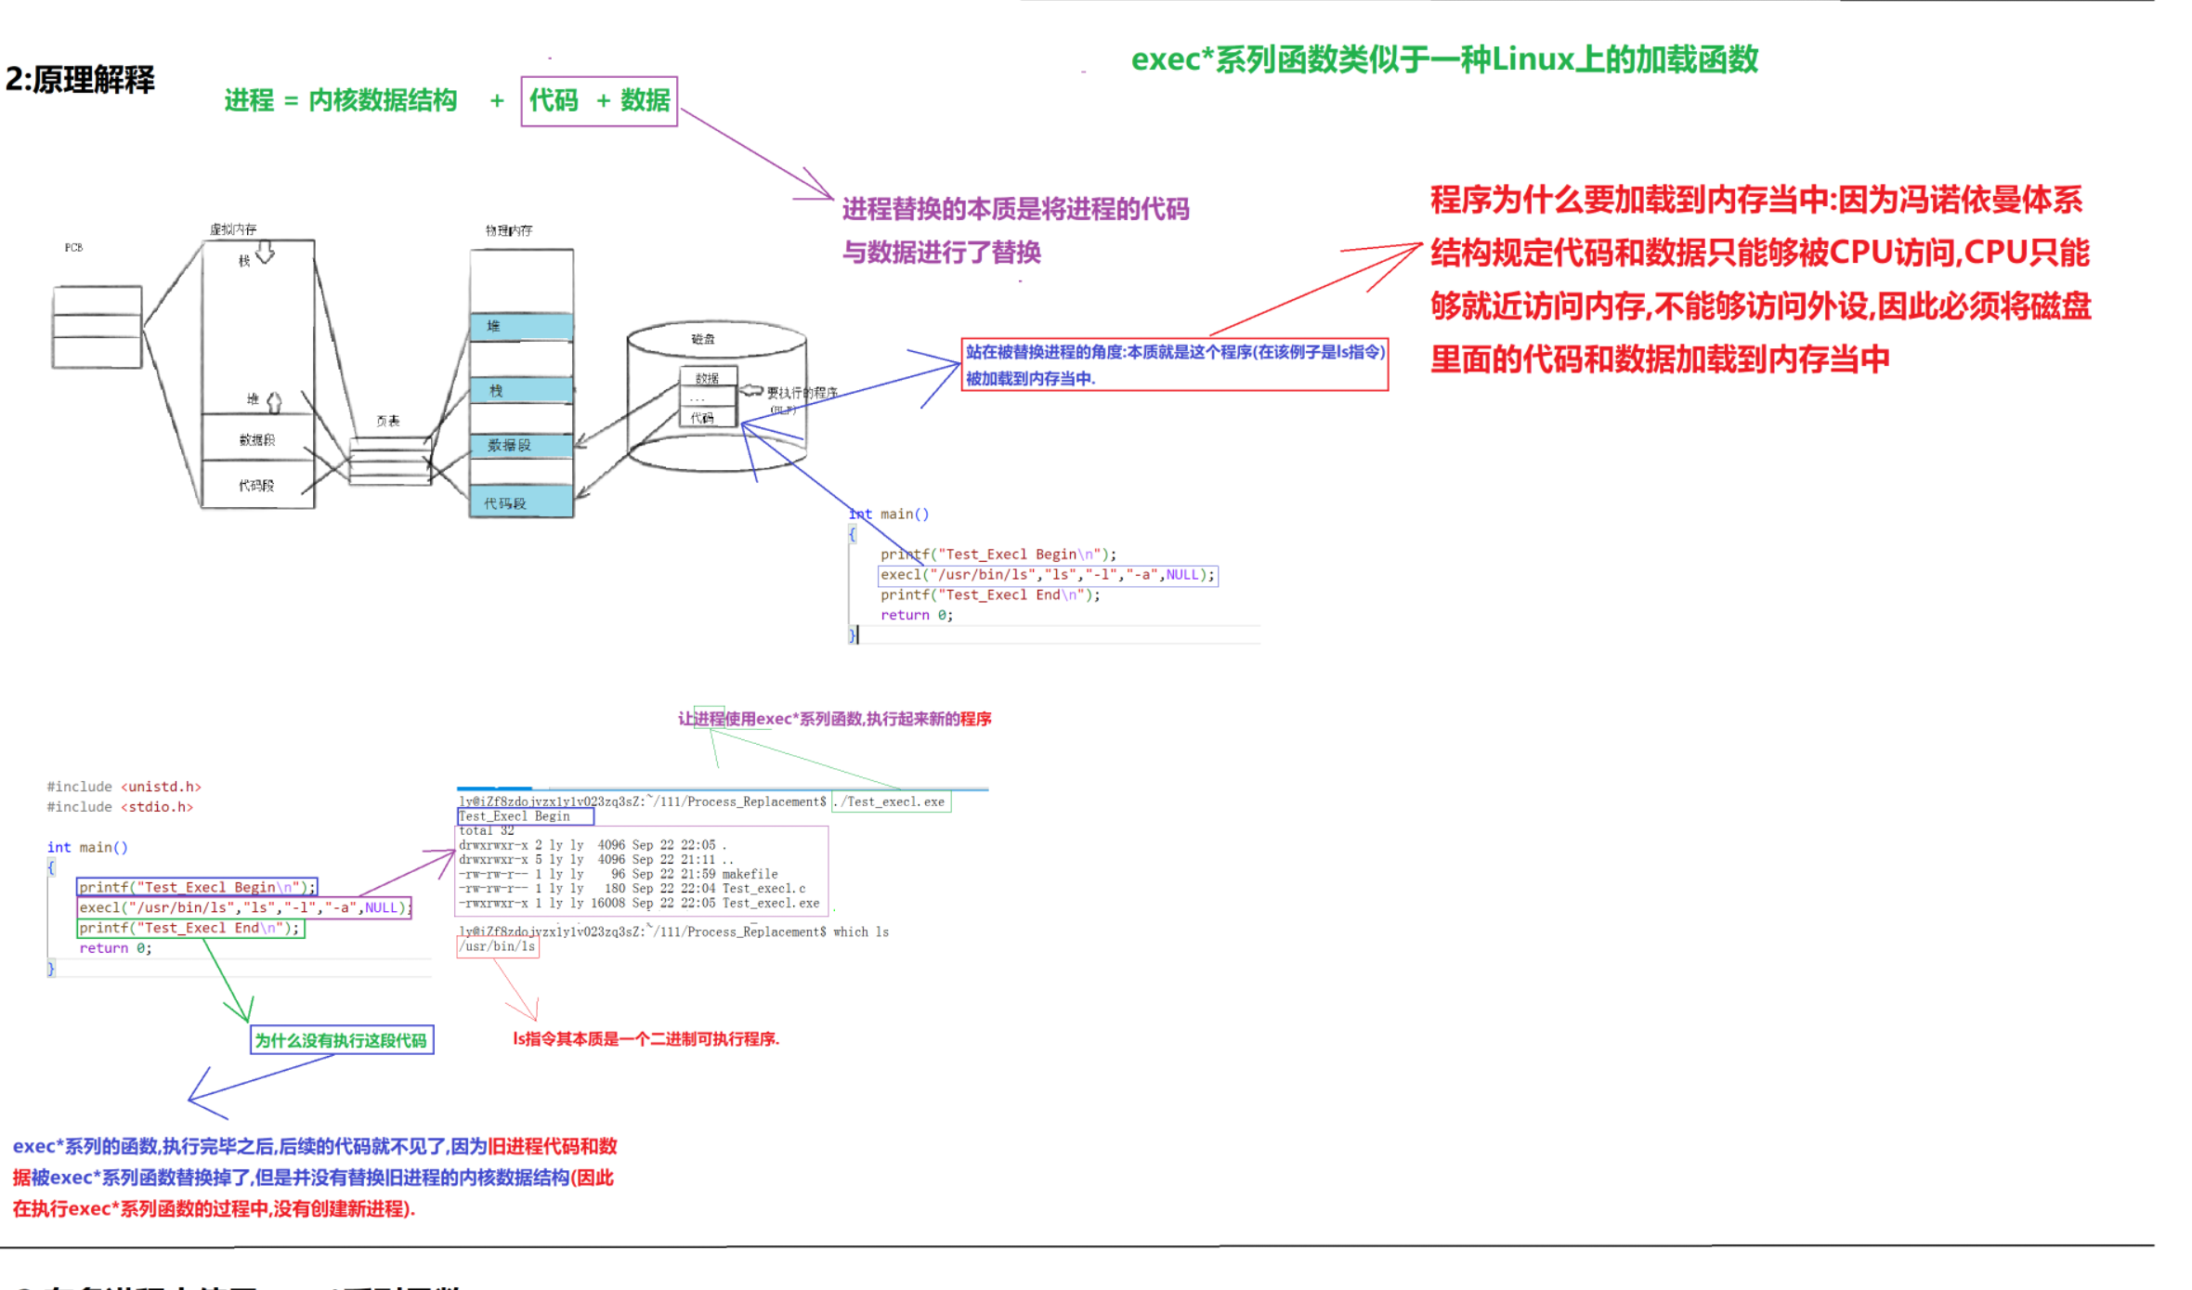
Task: Click the boxed 为什么没有执行这段代码 label
Action: coord(342,1039)
